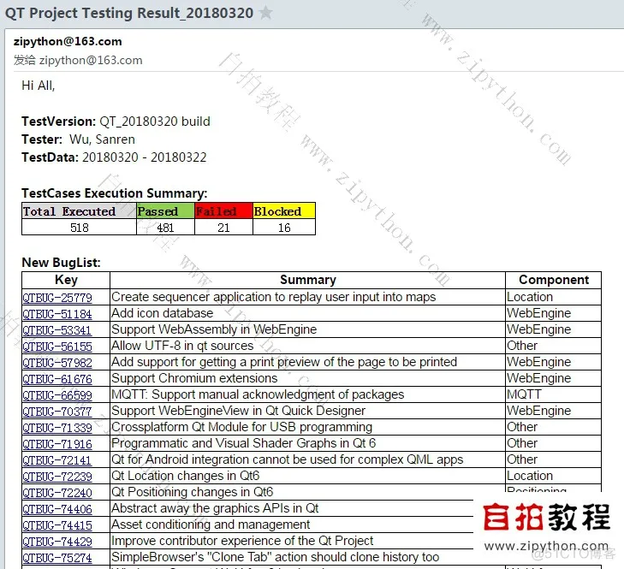
Task: Open bug link QTBUG-74406
Action: (x=57, y=509)
